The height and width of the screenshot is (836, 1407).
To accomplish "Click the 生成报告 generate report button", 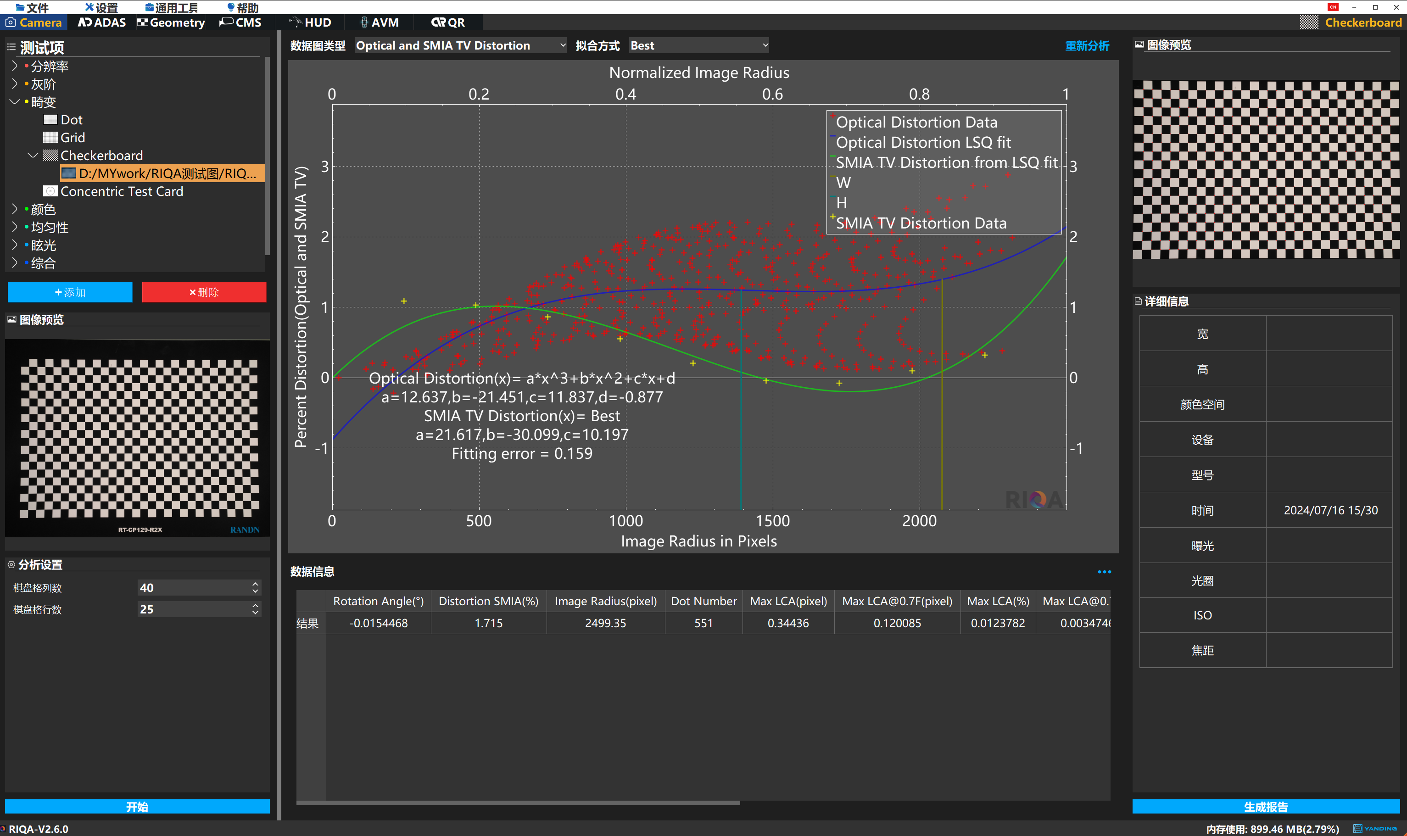I will click(x=1265, y=807).
